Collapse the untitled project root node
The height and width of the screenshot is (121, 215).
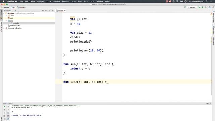(4, 13)
